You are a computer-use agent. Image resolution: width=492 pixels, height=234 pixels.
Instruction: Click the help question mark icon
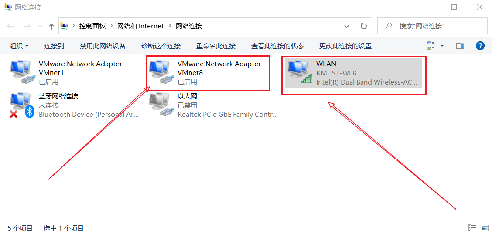(x=480, y=46)
